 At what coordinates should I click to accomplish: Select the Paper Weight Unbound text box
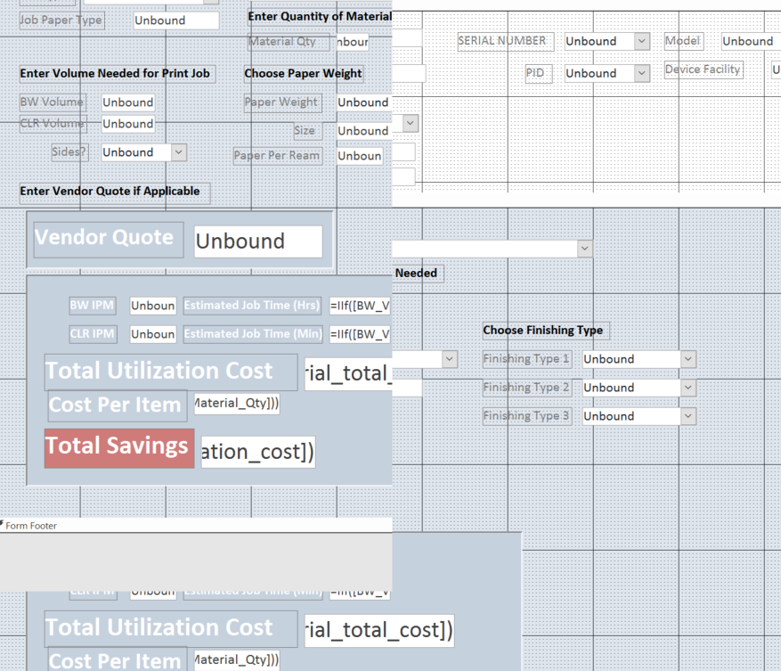364,102
